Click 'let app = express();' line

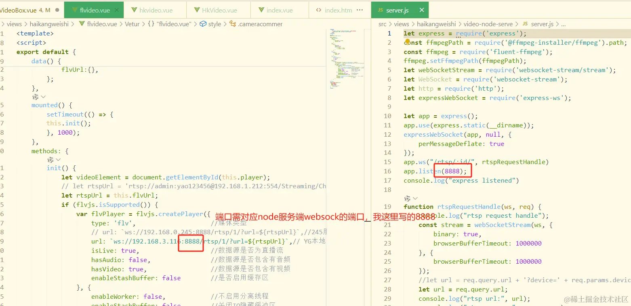click(x=441, y=116)
